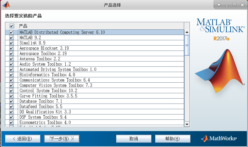Click the 产品 column header
The width and height of the screenshot is (248, 147).
[101, 26]
